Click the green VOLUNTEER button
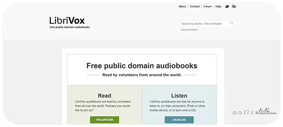283x127 pixels. click(x=104, y=120)
